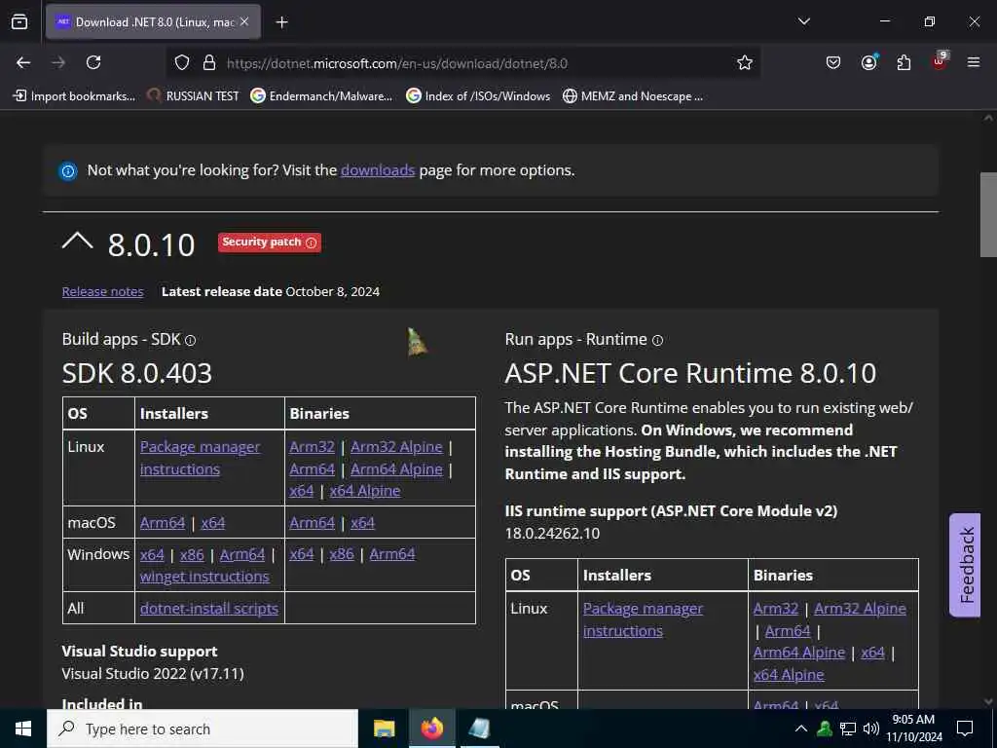
Task: Open the extensions puzzle icon
Action: (x=904, y=62)
